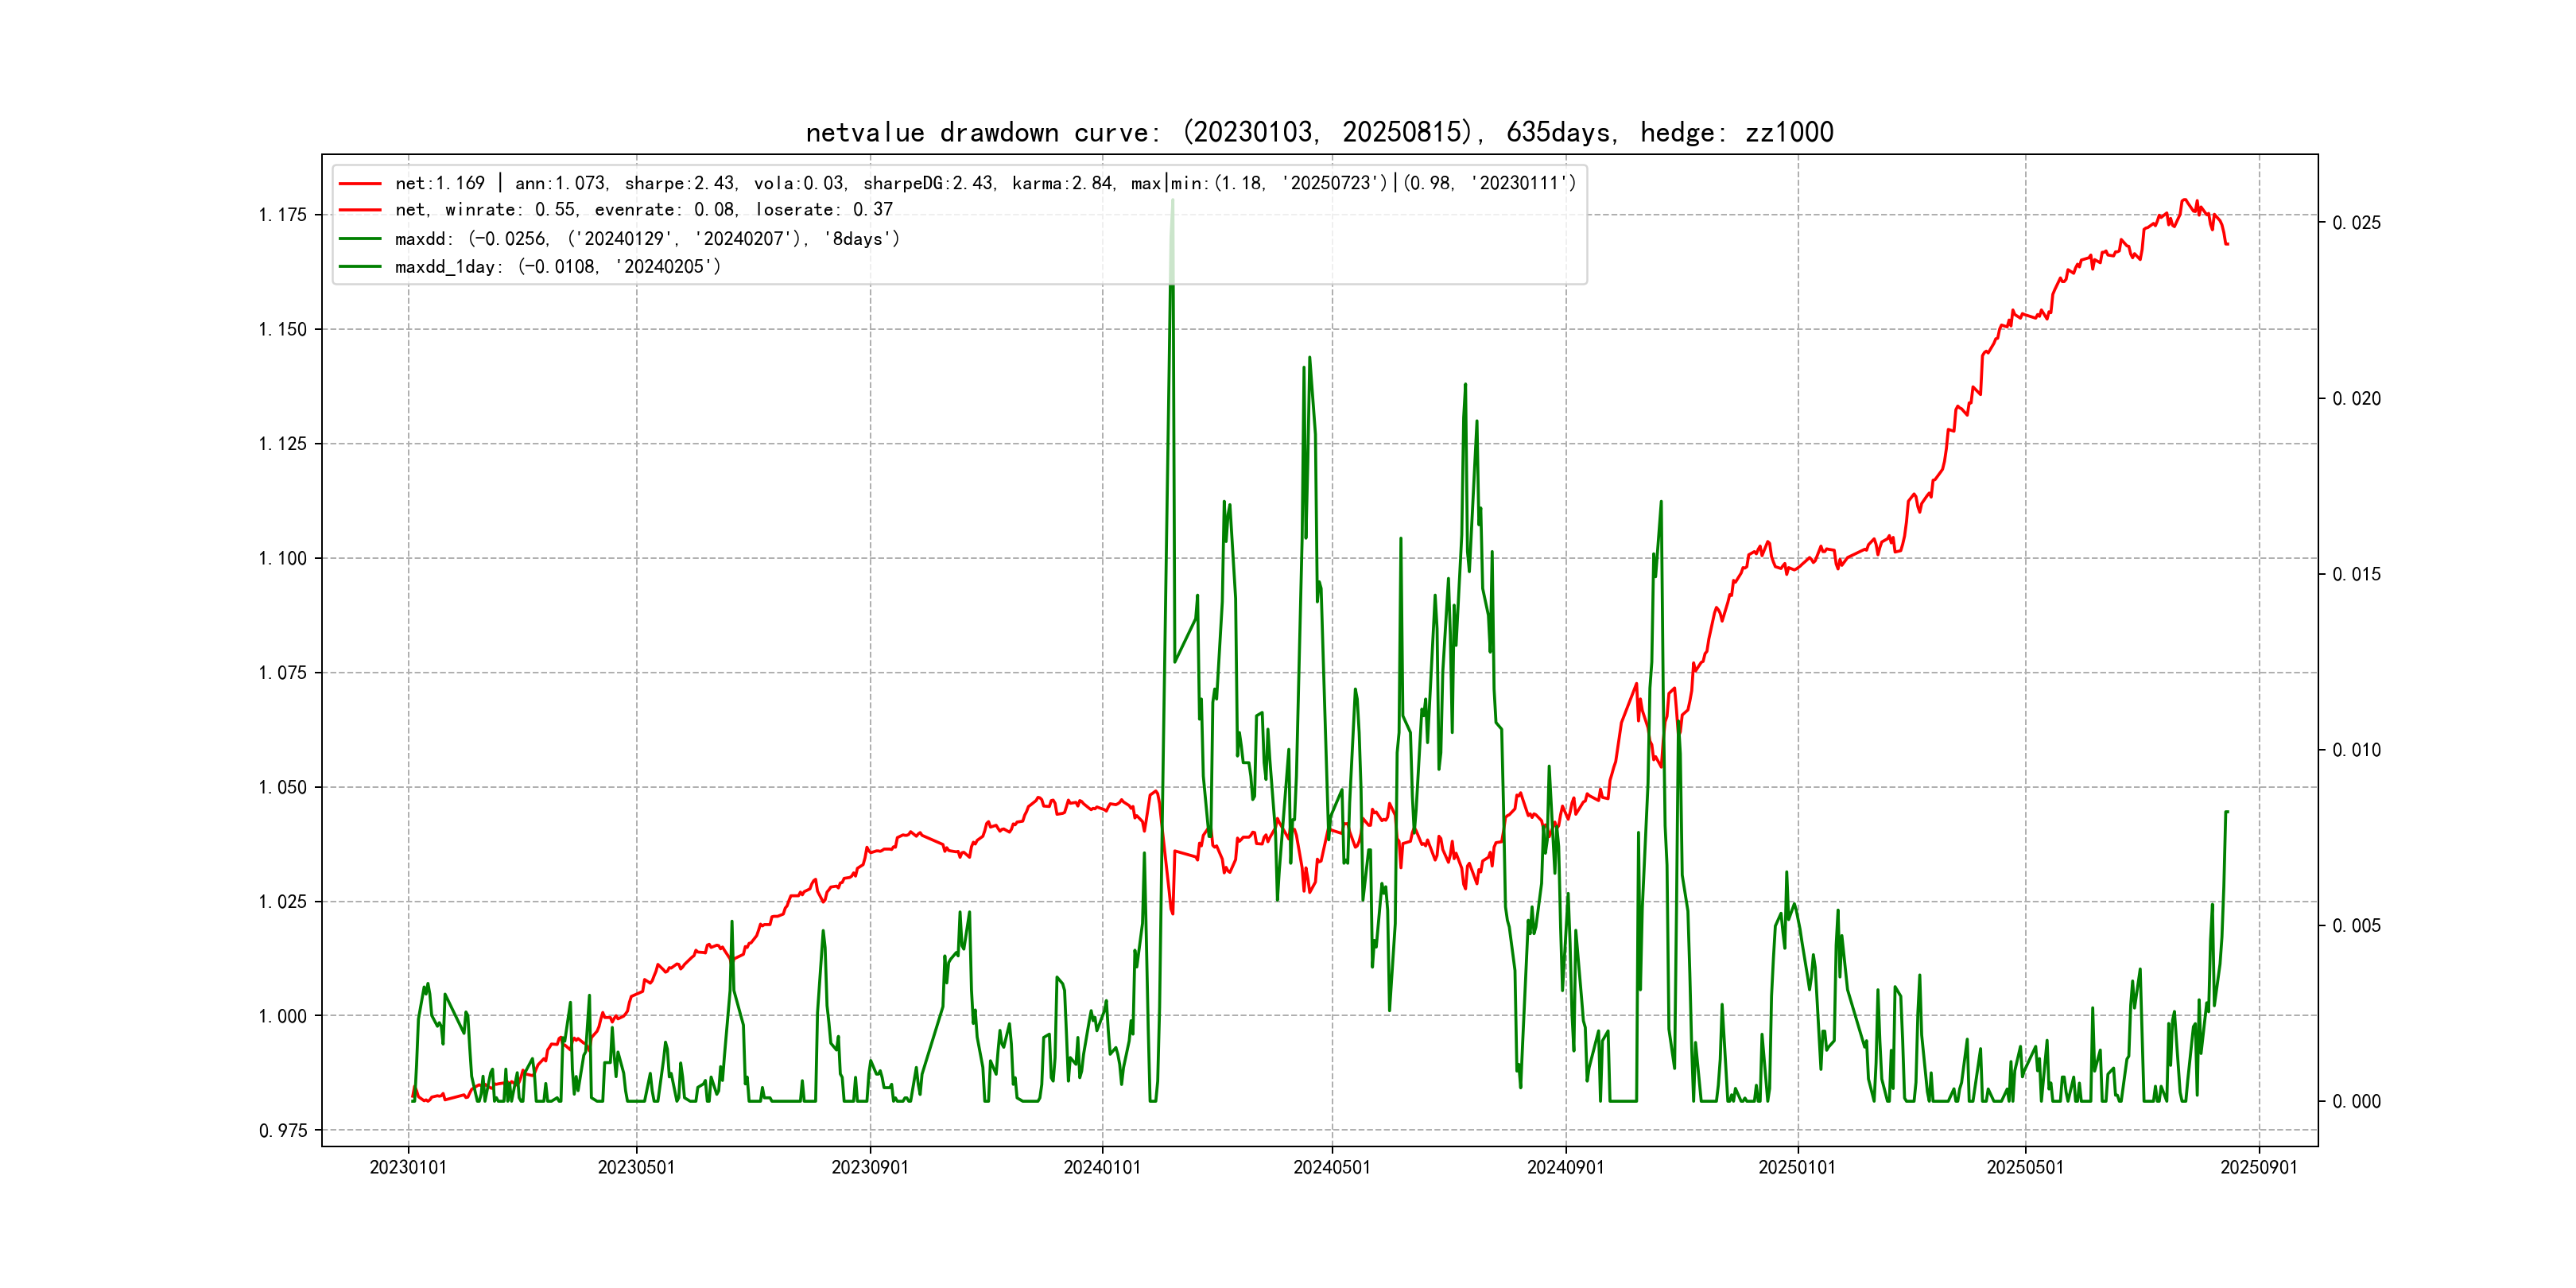Click the 20250901 x-axis label
2576x1288 pixels.
coord(2259,1167)
